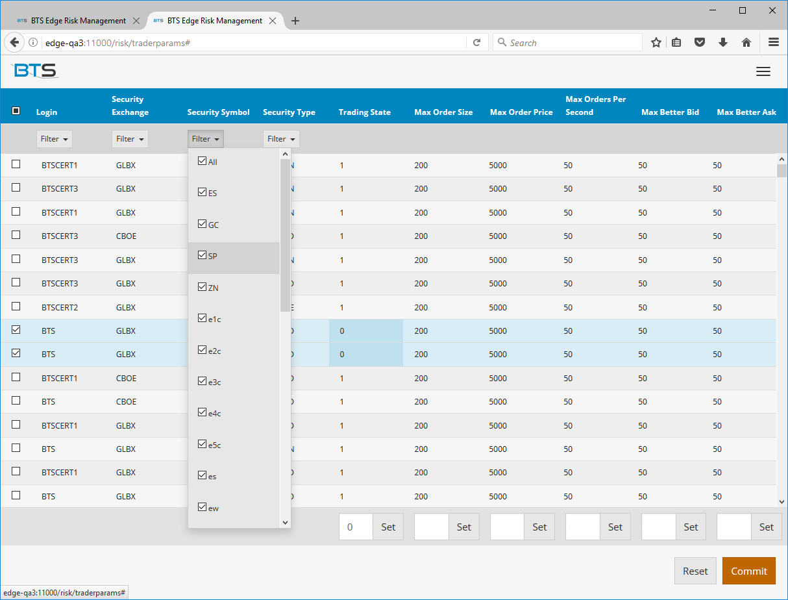Check the BTSCERT2 row checkbox
This screenshot has height=600, width=788.
(16, 306)
